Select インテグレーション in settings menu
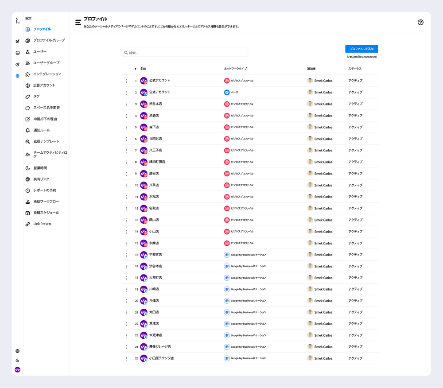Screen dimensions: 443x388 point(47,74)
